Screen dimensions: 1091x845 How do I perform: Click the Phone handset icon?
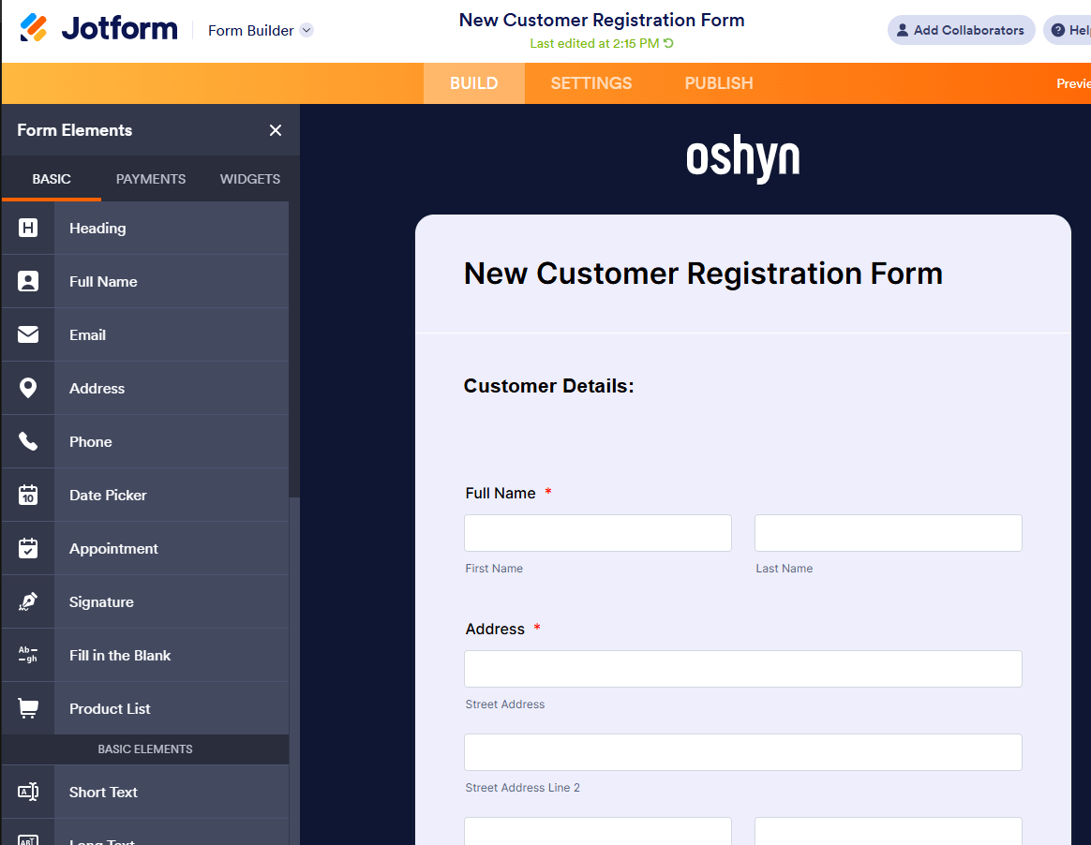28,441
